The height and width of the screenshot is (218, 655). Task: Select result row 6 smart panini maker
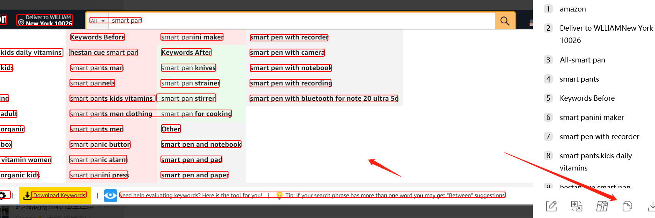pyautogui.click(x=592, y=117)
